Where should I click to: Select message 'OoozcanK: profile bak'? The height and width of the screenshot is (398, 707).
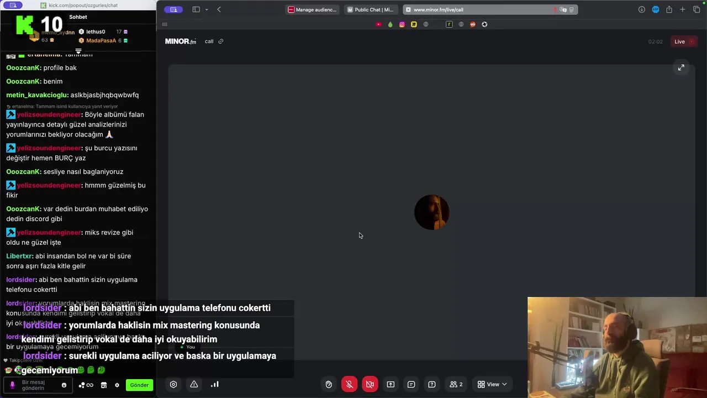41,68
